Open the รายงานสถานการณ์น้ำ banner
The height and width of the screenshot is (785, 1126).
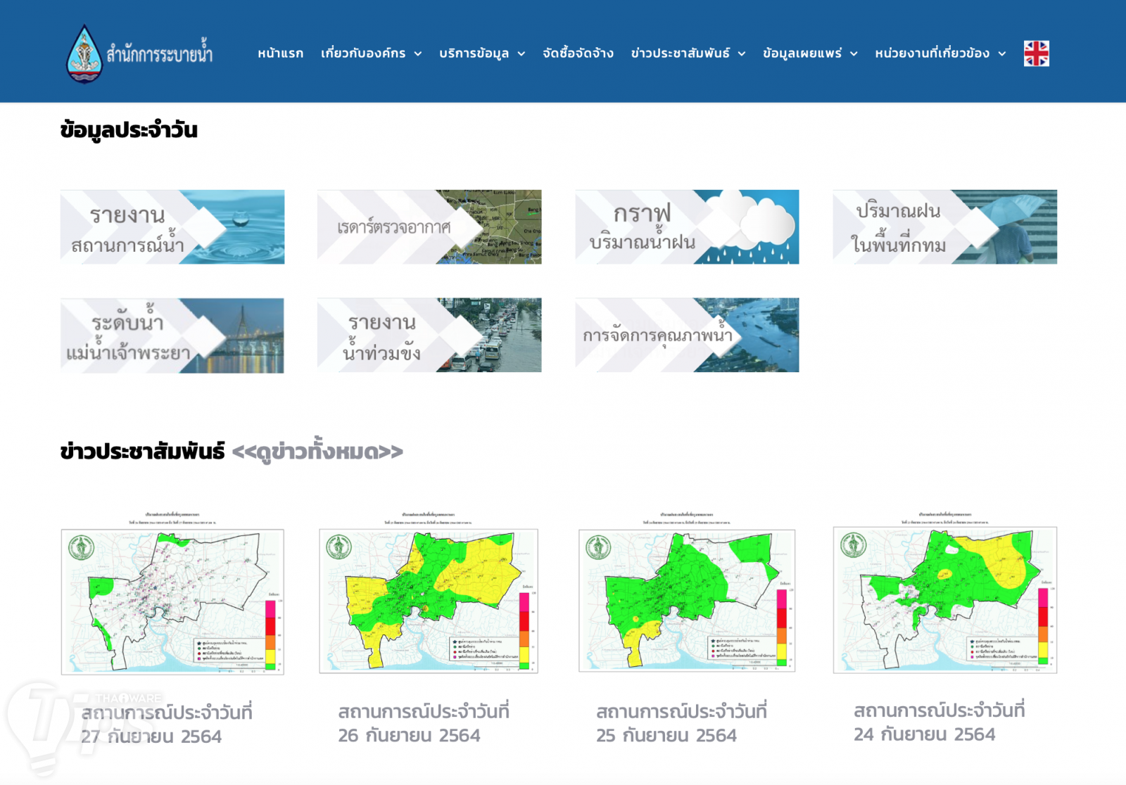(172, 227)
